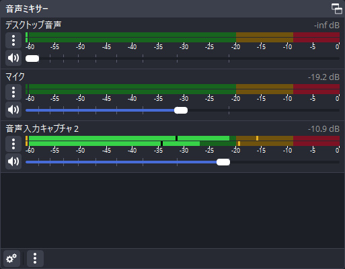Mute the マイク audio source

(x=13, y=110)
